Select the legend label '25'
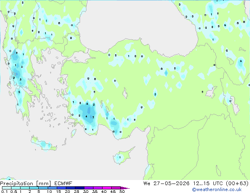This screenshot has height=193, width=250. pyautogui.click(x=76, y=191)
